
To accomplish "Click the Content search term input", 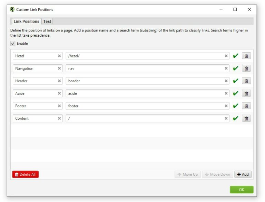I will [145, 118].
